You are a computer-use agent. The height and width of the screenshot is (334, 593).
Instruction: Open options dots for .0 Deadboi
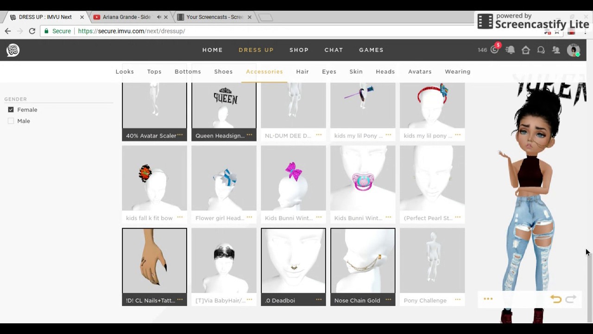[319, 300]
